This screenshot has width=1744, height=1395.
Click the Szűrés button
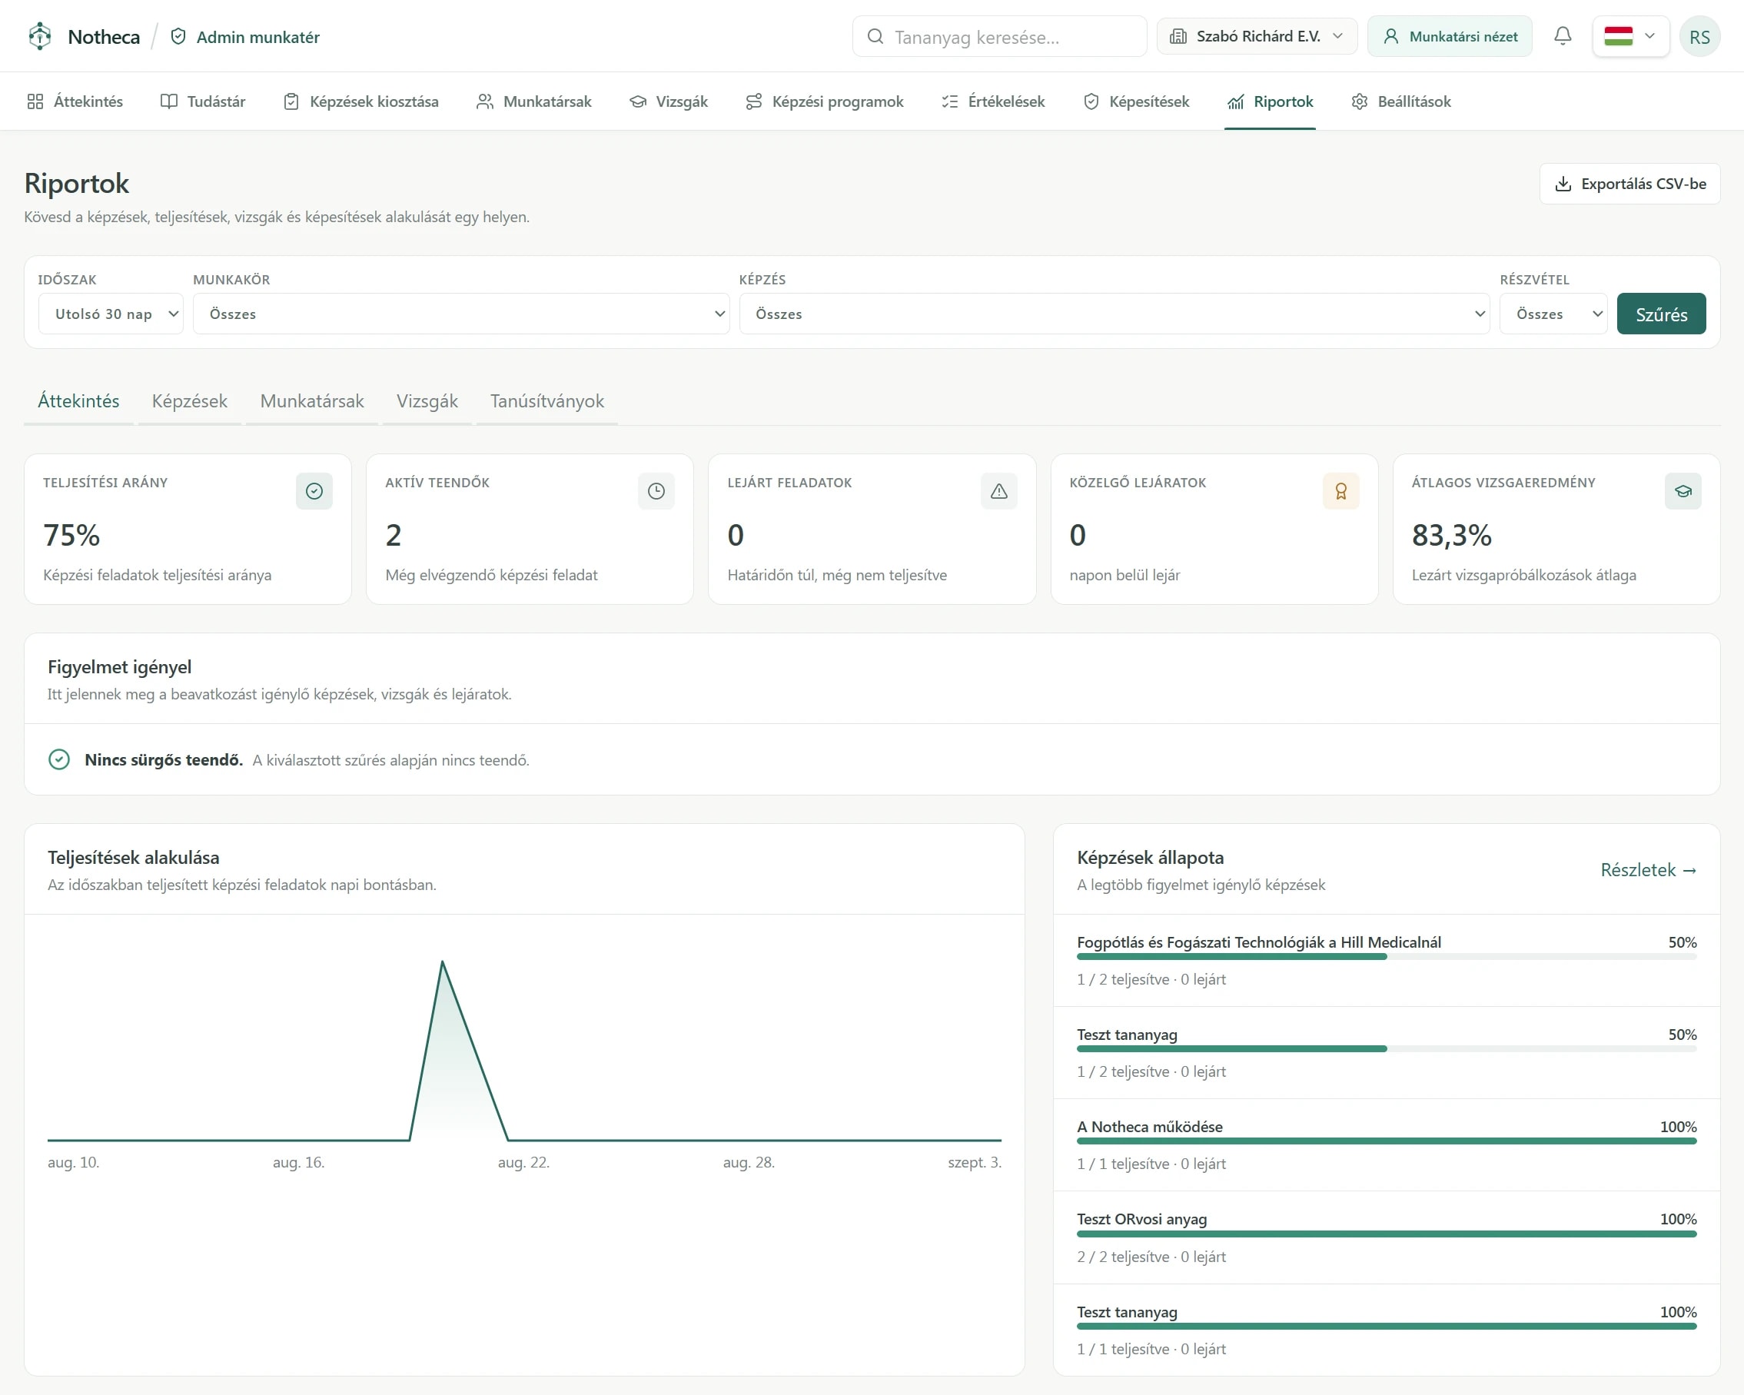click(x=1661, y=314)
